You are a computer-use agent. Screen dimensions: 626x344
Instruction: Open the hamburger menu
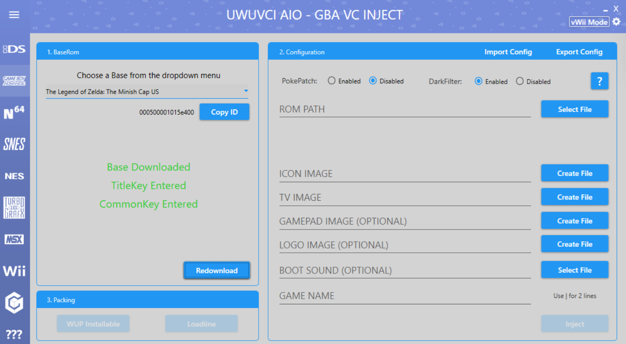tap(14, 15)
